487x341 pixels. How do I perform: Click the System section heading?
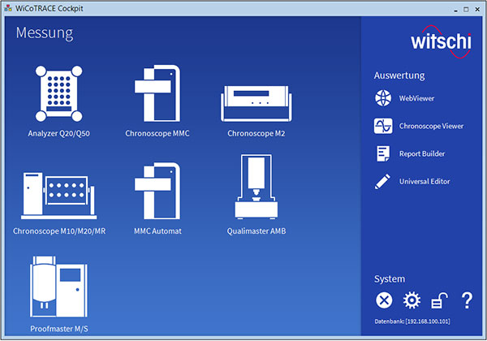[390, 278]
